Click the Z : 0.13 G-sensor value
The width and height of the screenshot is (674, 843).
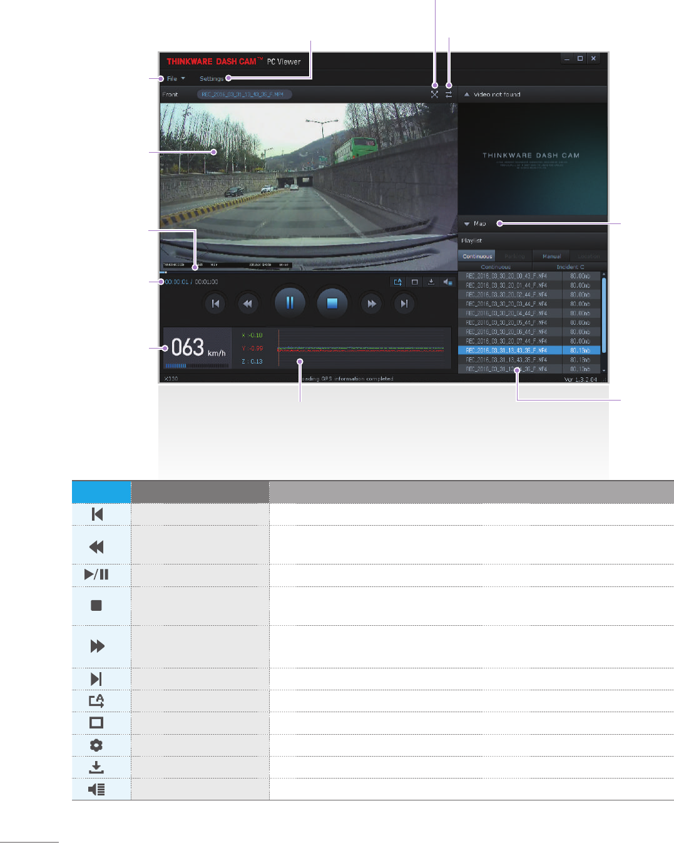coord(252,362)
